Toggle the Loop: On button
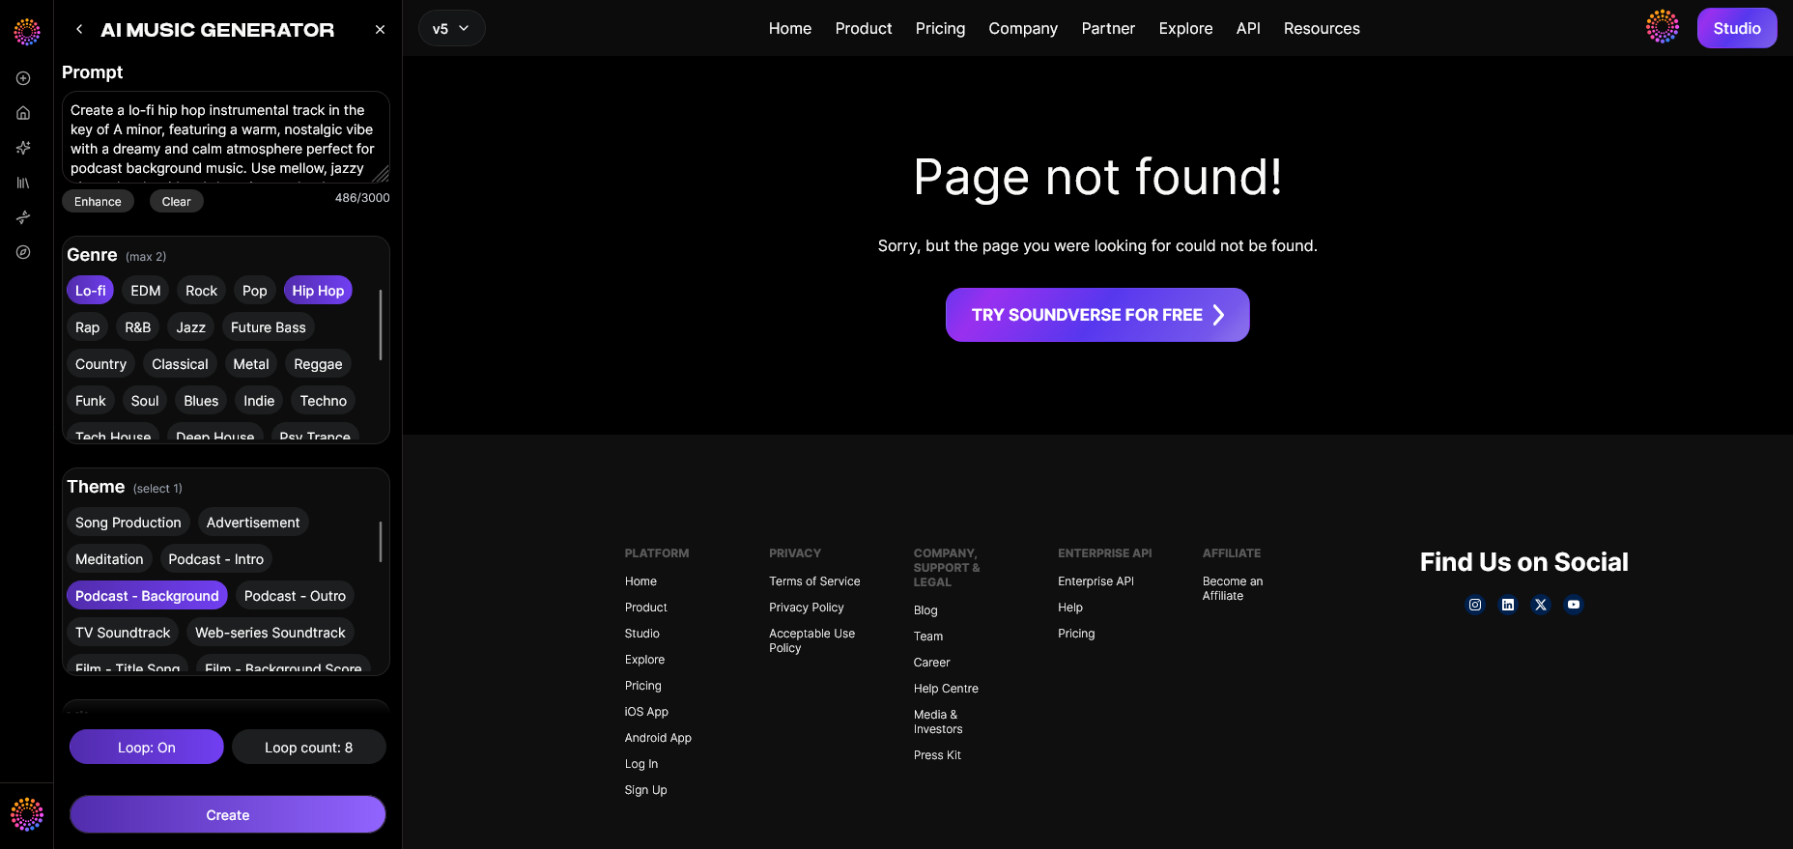 point(147,747)
